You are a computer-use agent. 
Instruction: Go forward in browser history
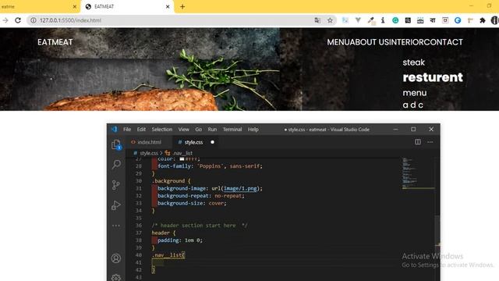5,20
